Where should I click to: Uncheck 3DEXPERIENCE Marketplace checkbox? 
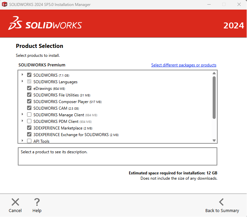click(x=29, y=127)
